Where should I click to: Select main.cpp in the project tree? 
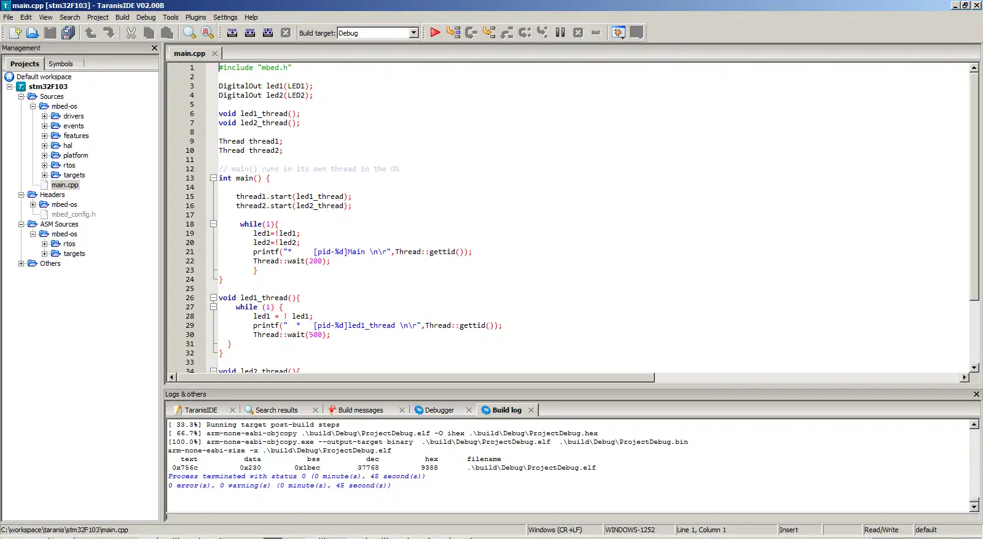[65, 185]
